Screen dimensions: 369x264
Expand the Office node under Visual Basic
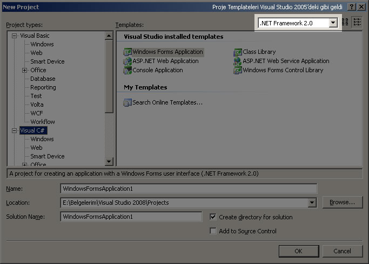click(x=25, y=70)
